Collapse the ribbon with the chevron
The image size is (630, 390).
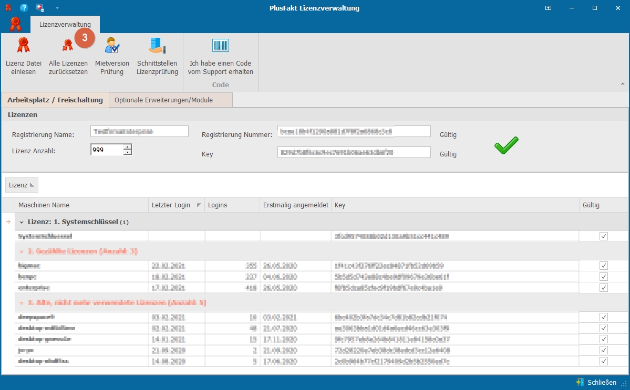622,84
